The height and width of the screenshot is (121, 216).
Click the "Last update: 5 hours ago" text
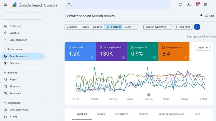(x=201, y=37)
